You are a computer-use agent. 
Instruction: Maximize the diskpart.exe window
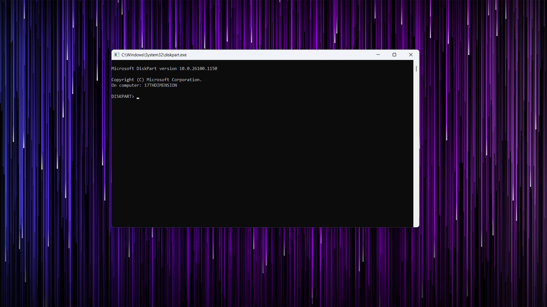tap(394, 55)
